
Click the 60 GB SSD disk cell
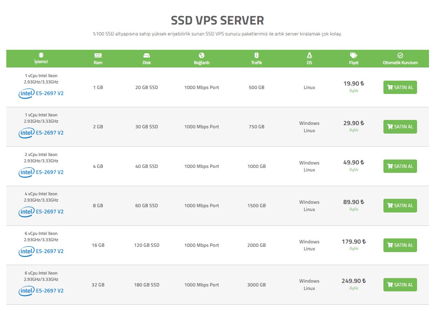tap(146, 205)
